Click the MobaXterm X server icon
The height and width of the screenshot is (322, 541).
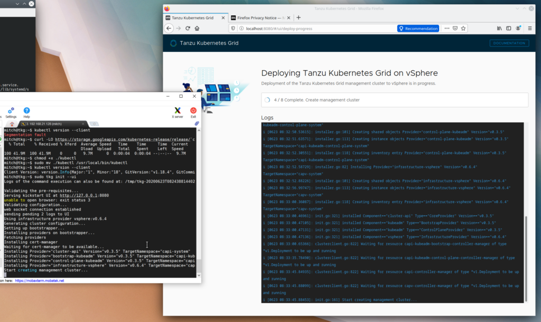178,113
